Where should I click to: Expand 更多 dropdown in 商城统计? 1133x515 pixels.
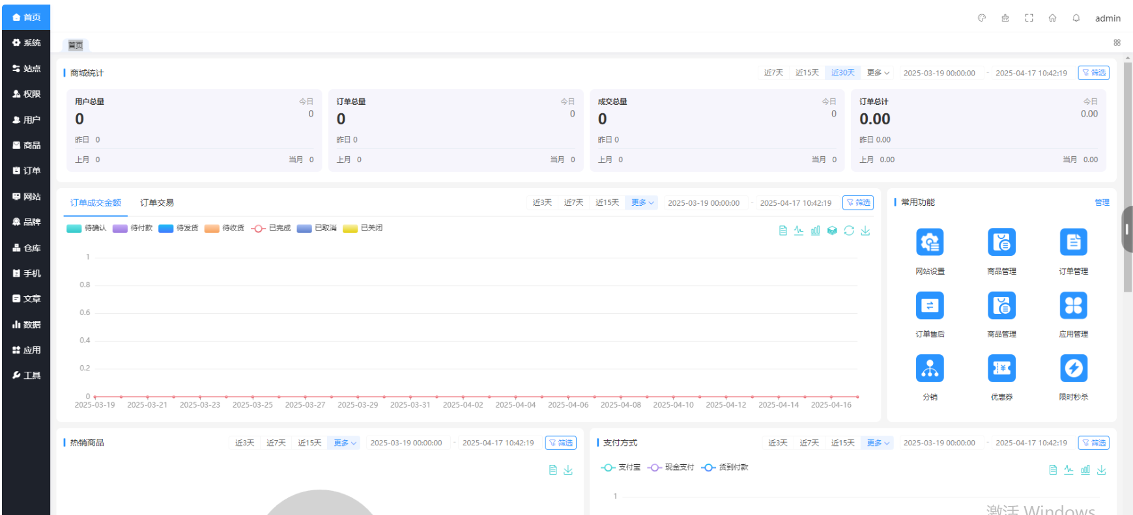[x=878, y=73]
